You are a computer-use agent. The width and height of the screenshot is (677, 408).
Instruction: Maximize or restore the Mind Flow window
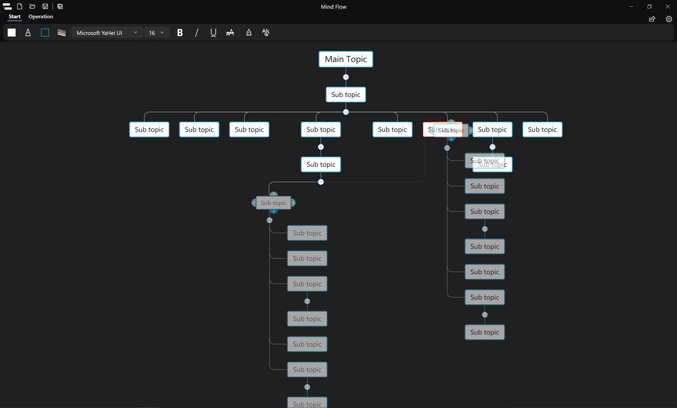650,7
